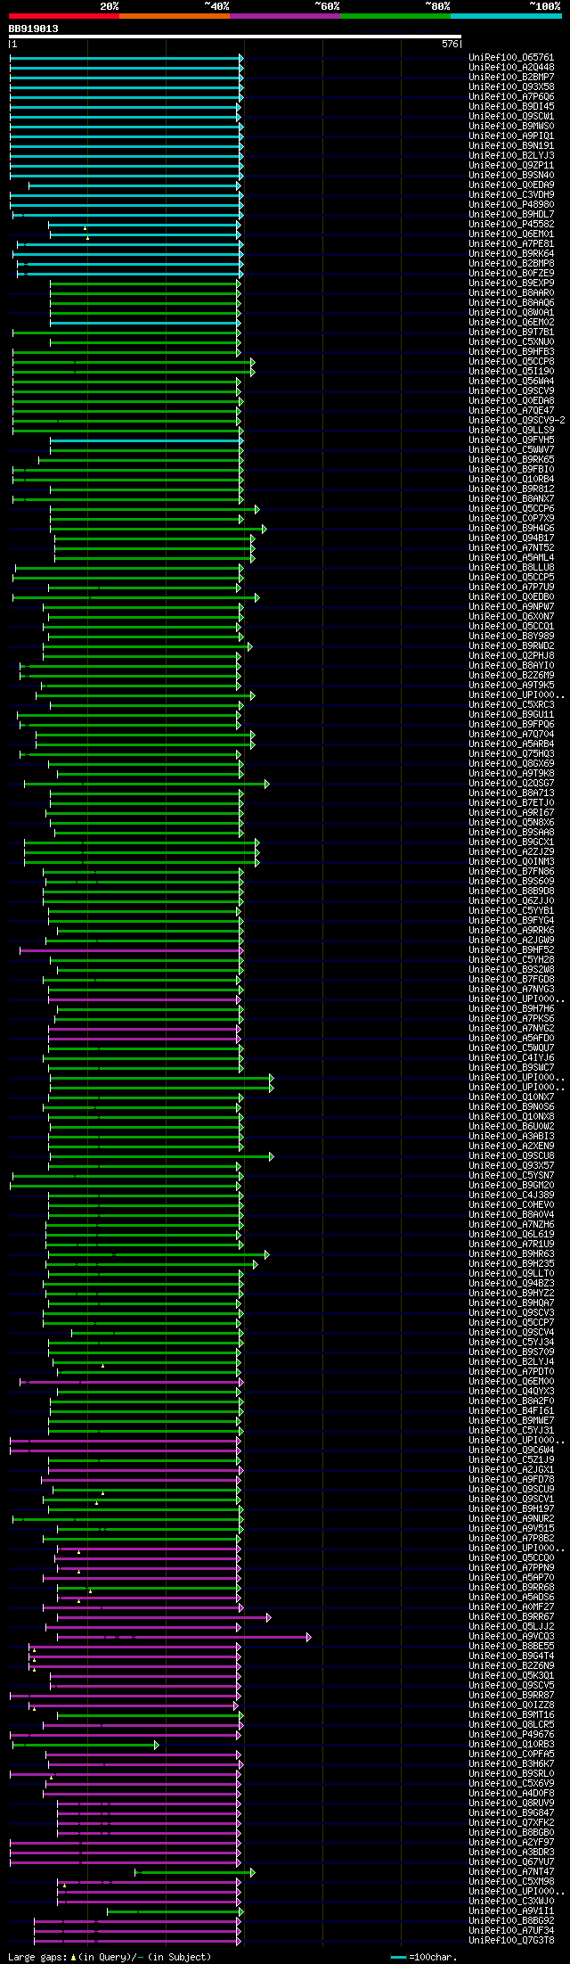Select alignment label UniRef100_B9H4G6
Screen dimensions: 570x1964
pyautogui.click(x=511, y=528)
